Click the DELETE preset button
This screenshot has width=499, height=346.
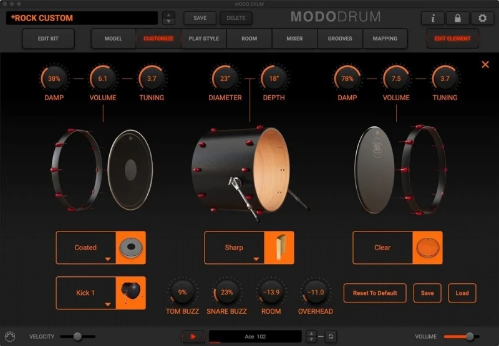(x=236, y=18)
